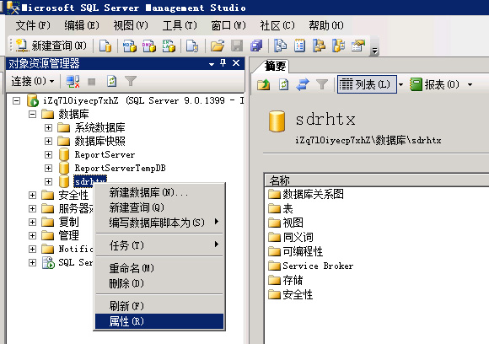Open the Window (窗口) menu

[228, 25]
